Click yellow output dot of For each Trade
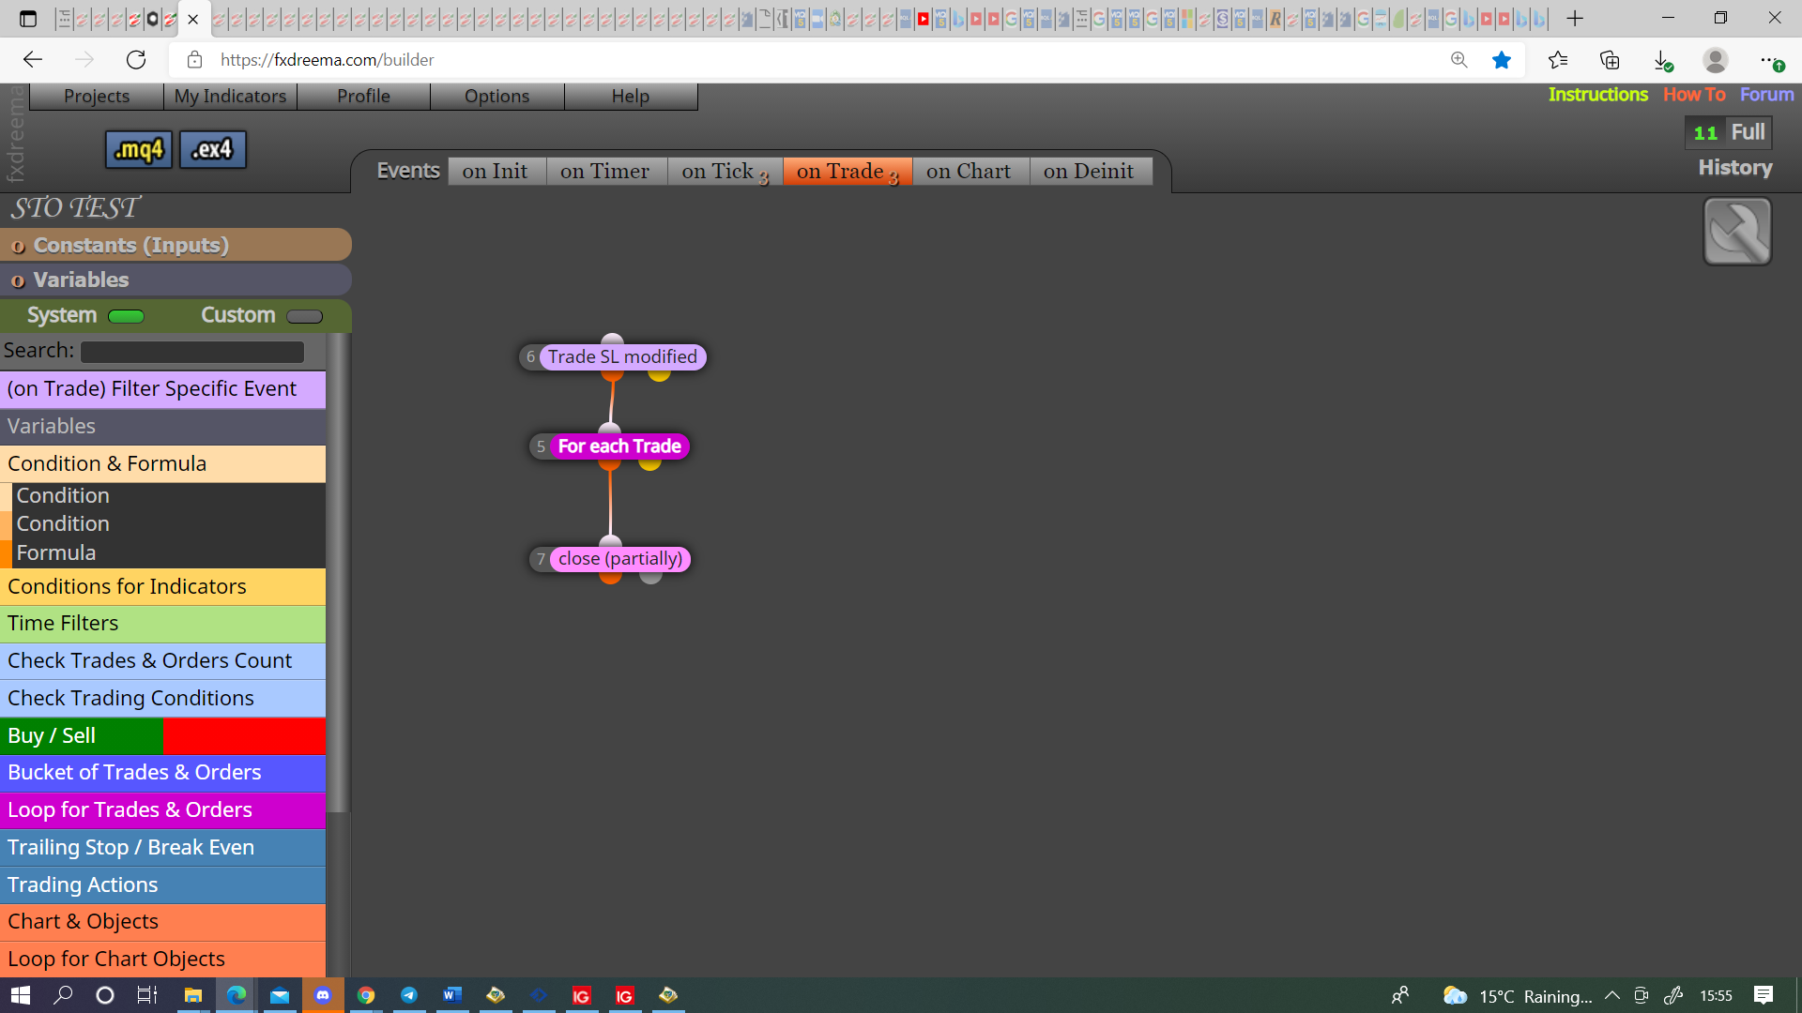Image resolution: width=1802 pixels, height=1013 pixels. click(x=649, y=462)
